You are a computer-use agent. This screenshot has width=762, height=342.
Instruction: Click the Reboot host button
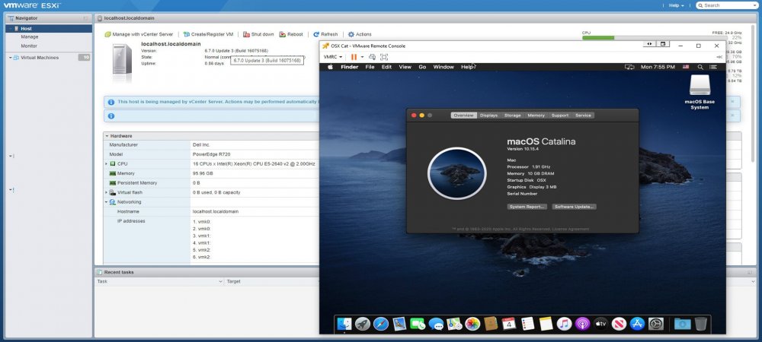coord(291,34)
